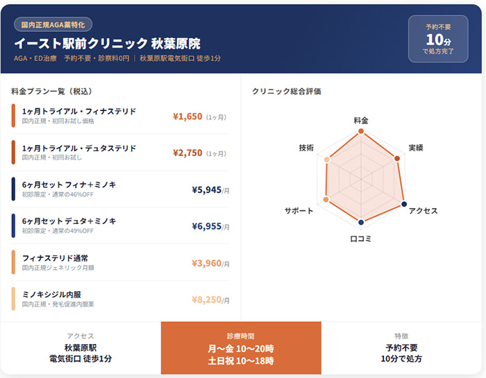Click the 国内正規AGA薬特化 badge
Image resolution: width=486 pixels, height=378 pixels.
53,24
